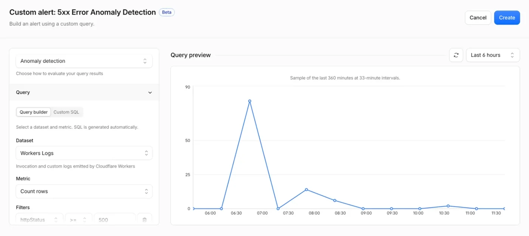This screenshot has width=529, height=236.
Task: Open the Count rows metric dropdown
Action: tap(84, 191)
